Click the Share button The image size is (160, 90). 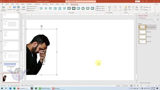pos(156,4)
